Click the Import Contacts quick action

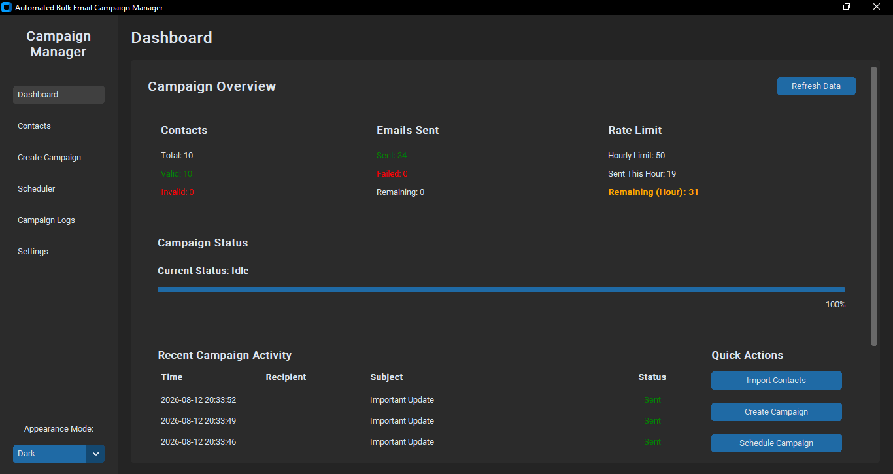click(777, 381)
